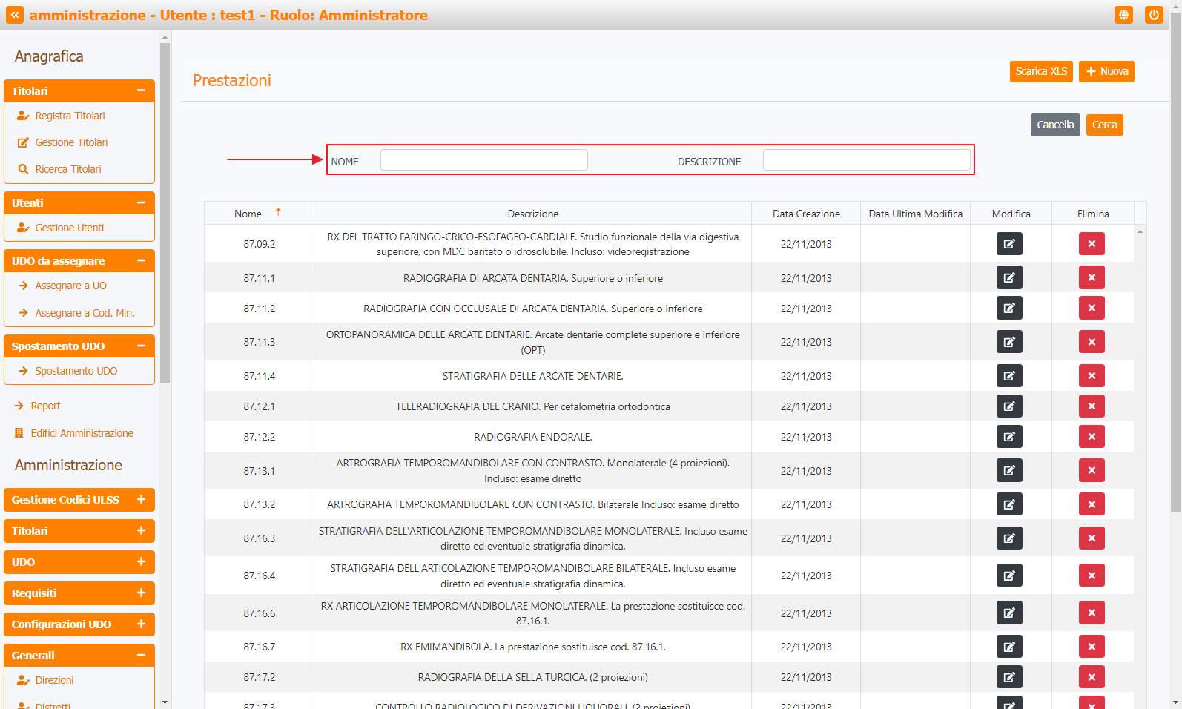Go to Gestione Utenti
The image size is (1182, 709).
click(x=69, y=228)
